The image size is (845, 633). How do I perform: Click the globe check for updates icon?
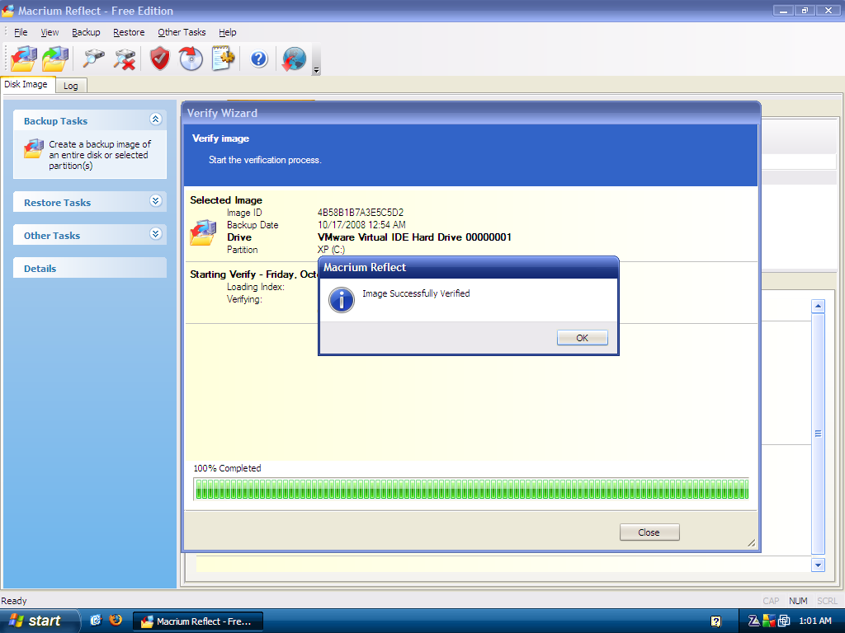294,59
